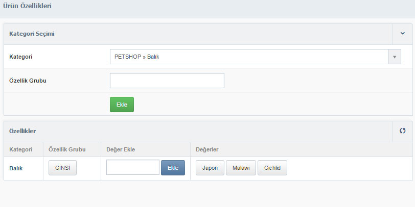Click the Malawi value button
Image resolution: width=415 pixels, height=207 pixels.
click(x=241, y=168)
